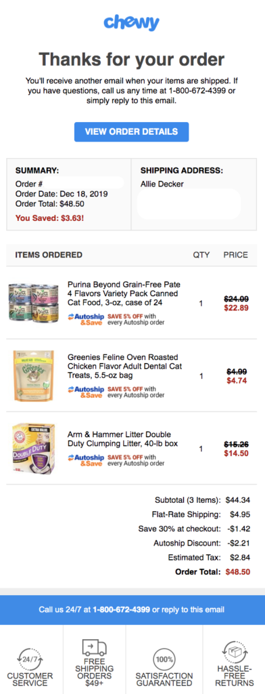Click the Arm & Hammer litter box image
Image resolution: width=265 pixels, height=694 pixels.
34,449
